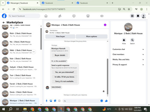Click the large listing photo in info panel
Viewport: 150px width, 112px height.
pyautogui.click(x=128, y=27)
